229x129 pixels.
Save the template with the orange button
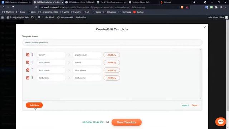tap(126, 122)
